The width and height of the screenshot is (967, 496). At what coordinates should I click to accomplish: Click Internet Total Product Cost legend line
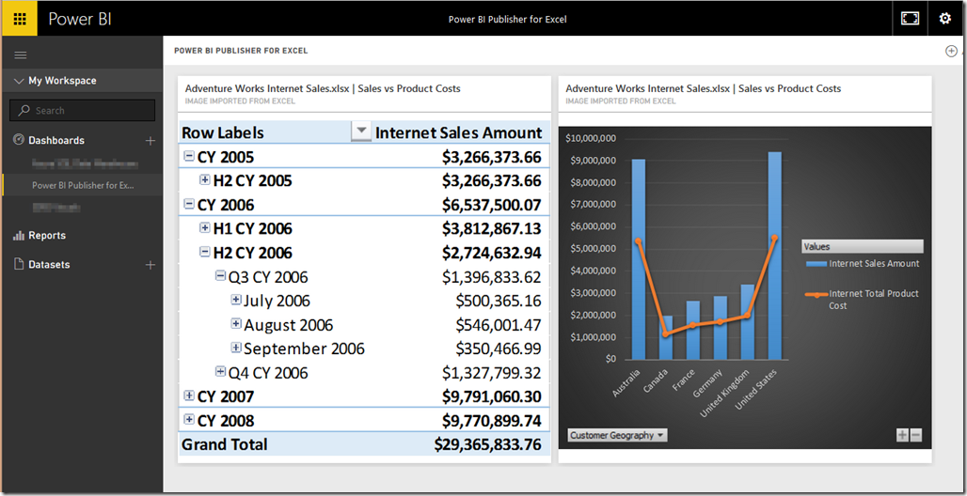816,295
